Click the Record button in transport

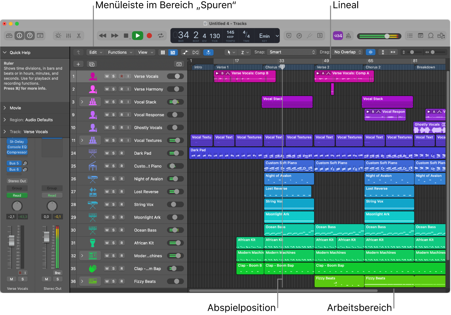tap(149, 36)
